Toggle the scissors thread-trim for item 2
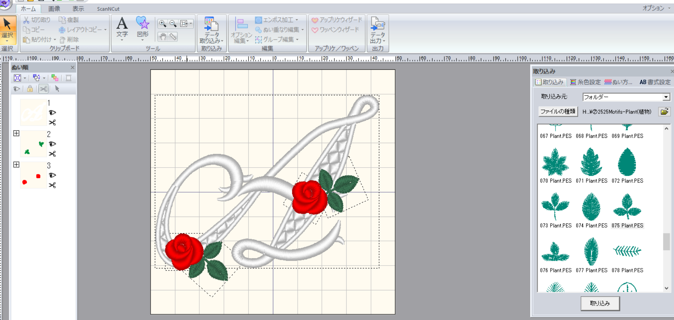This screenshot has height=320, width=674. point(52,154)
